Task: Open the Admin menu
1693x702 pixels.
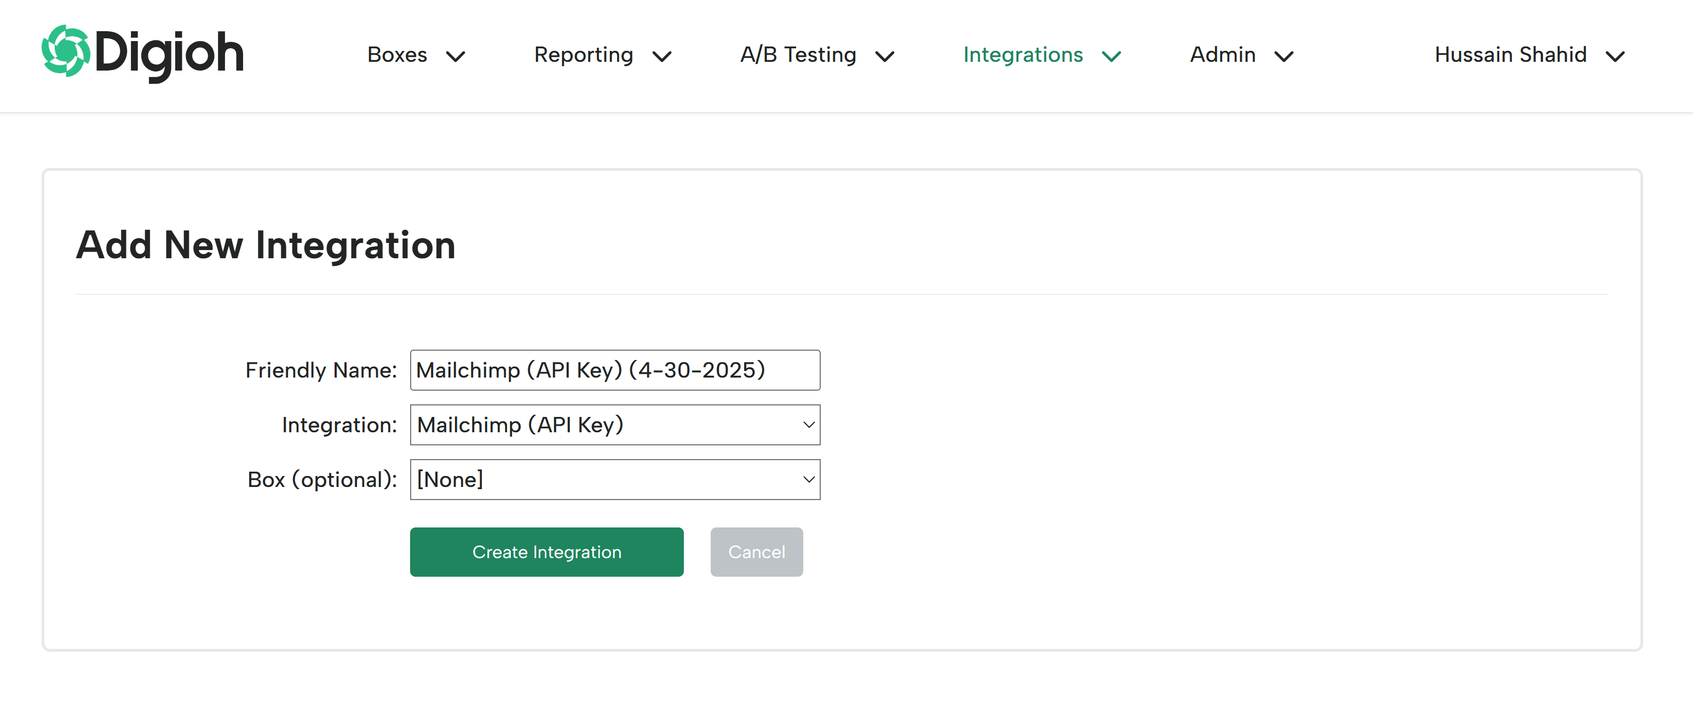Action: coord(1223,55)
